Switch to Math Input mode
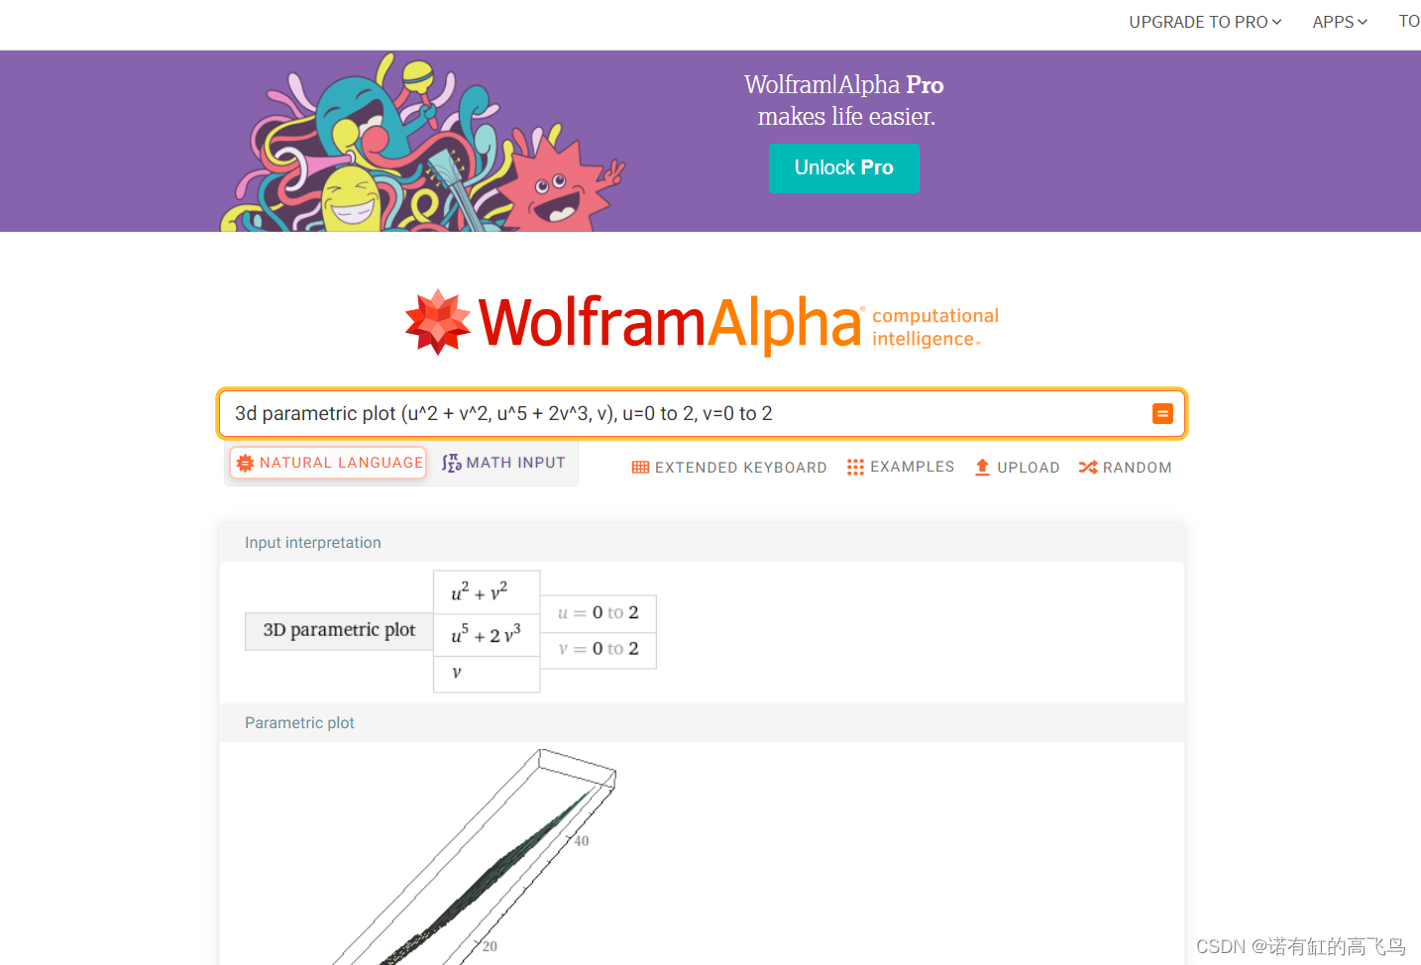1421x965 pixels. [503, 463]
